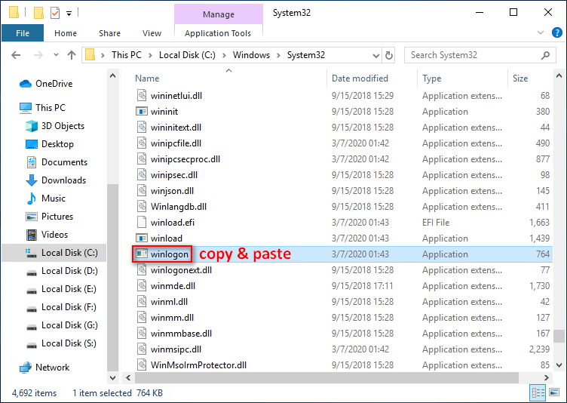567x403 pixels.
Task: Select winlogonext.dll in the file list
Action: tap(181, 270)
